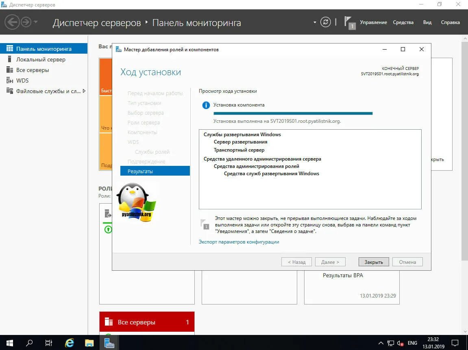Viewport: 468px width, 350px height.
Task: Open the Action Center notification icon
Action: click(x=455, y=343)
